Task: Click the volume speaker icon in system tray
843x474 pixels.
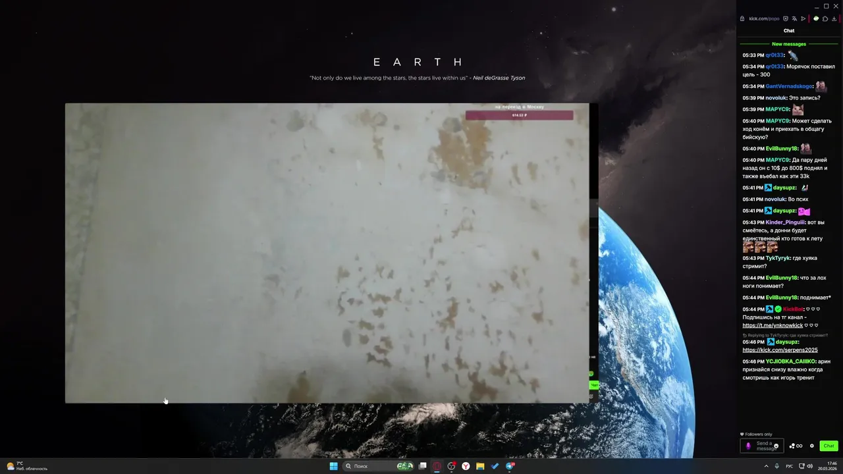Action: [809, 466]
